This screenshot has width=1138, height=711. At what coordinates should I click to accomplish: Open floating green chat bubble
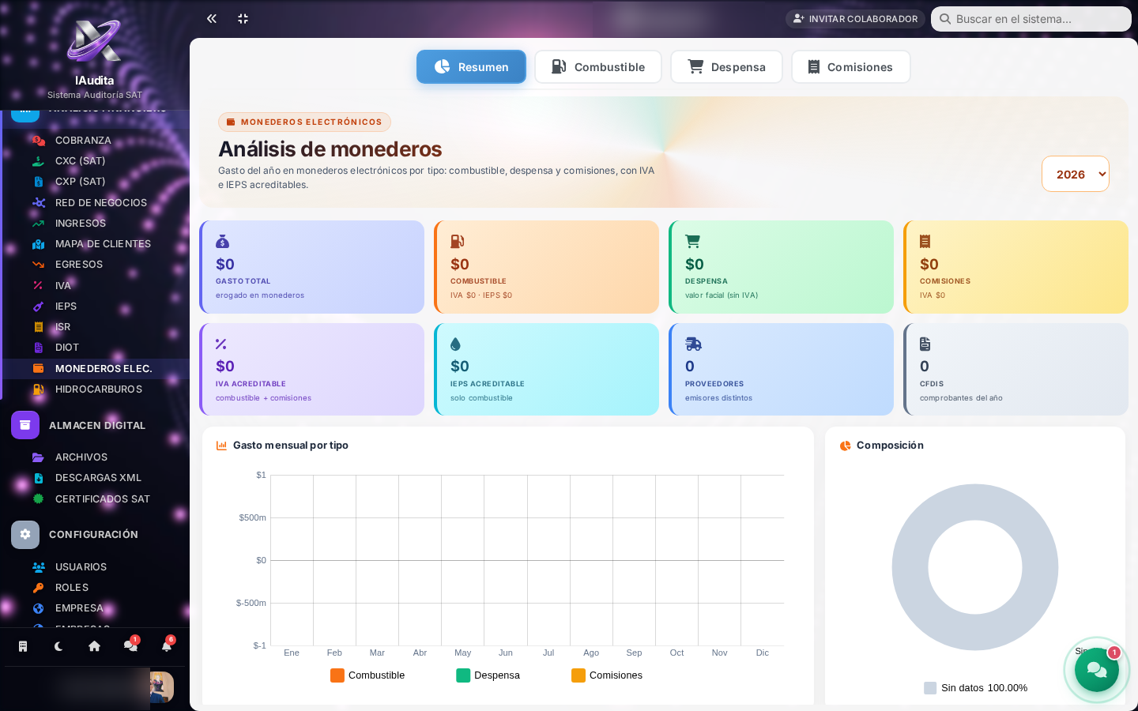point(1097,670)
